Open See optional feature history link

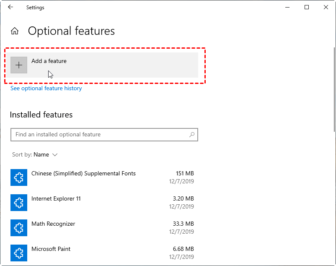point(46,89)
